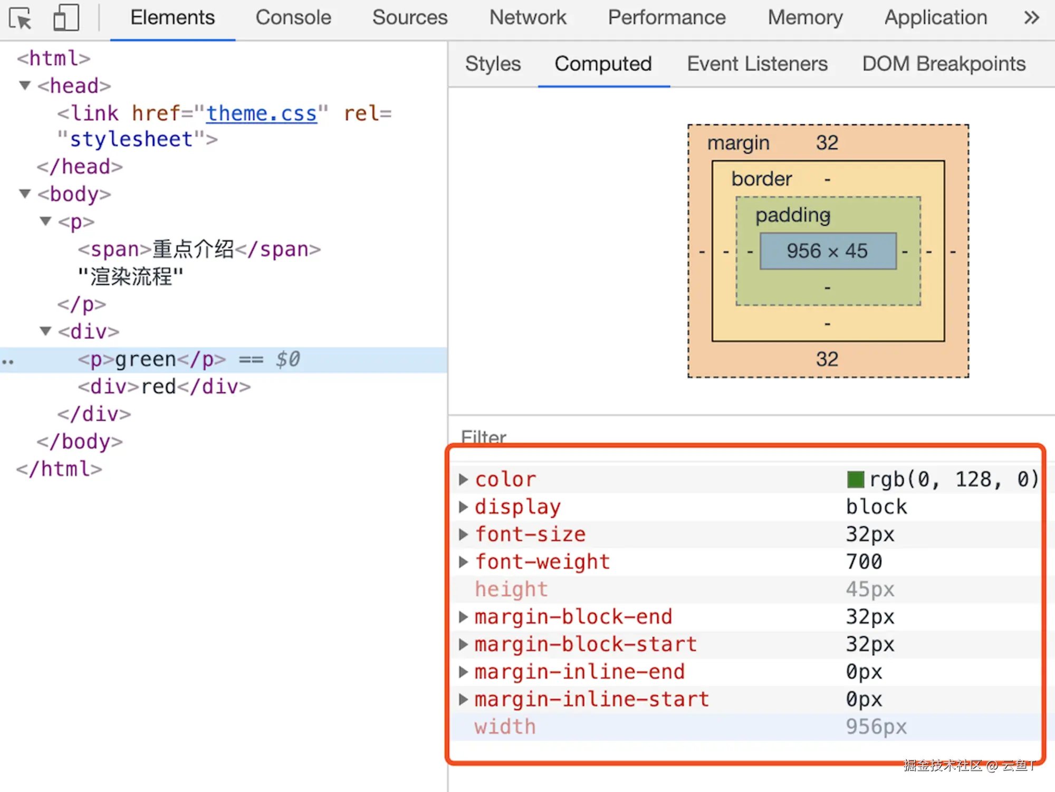
Task: Expand the display property disclosure triangle
Action: click(463, 507)
